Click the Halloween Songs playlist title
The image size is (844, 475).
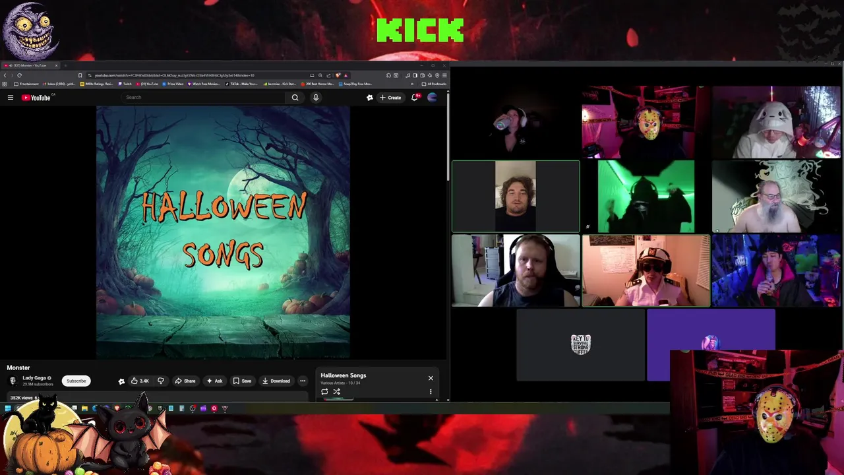point(344,375)
